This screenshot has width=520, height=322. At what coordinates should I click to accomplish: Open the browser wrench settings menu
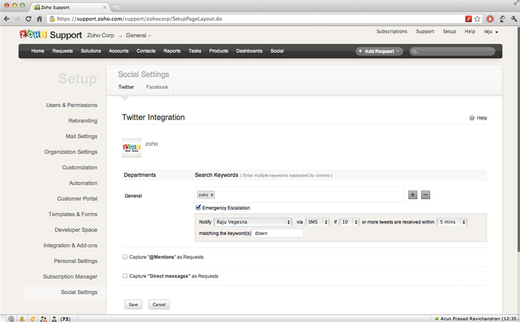tap(515, 19)
